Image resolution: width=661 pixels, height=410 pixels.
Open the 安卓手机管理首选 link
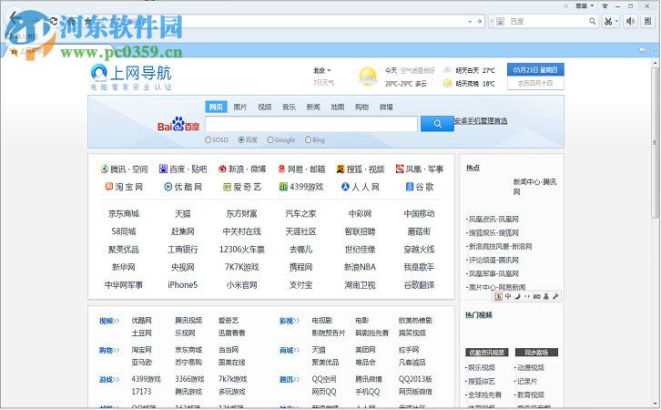click(x=480, y=120)
